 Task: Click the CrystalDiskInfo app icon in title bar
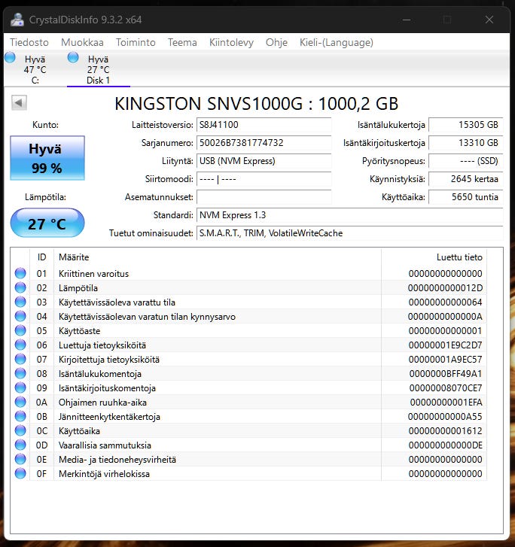click(x=17, y=20)
